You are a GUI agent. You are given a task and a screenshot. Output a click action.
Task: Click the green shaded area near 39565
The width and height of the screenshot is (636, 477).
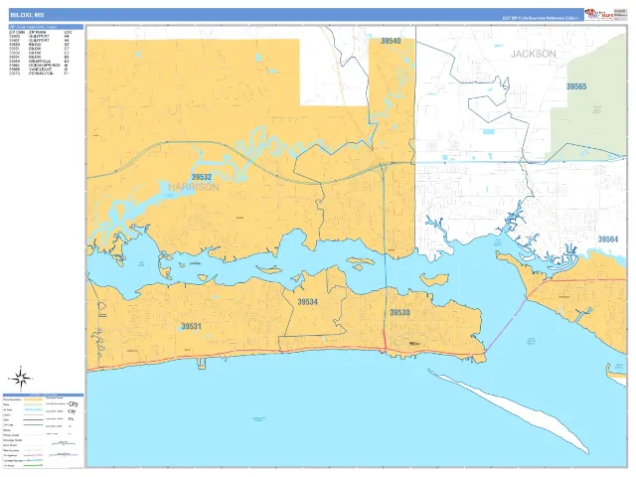coord(592,99)
